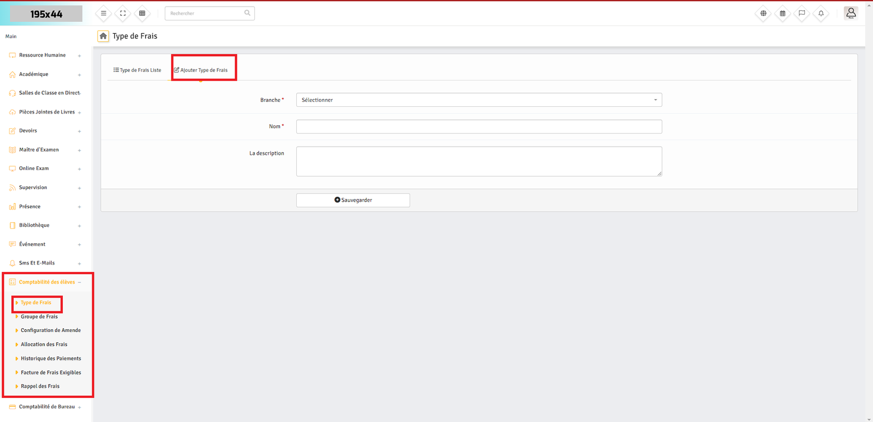Expand the Ressource Humaine menu

(x=43, y=55)
